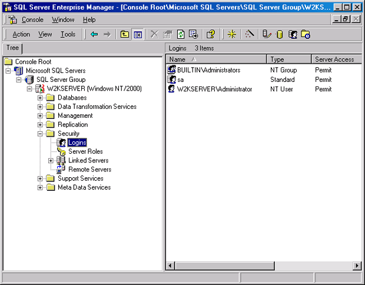
Task: Click the scroll right arrow
Action: coord(357,266)
